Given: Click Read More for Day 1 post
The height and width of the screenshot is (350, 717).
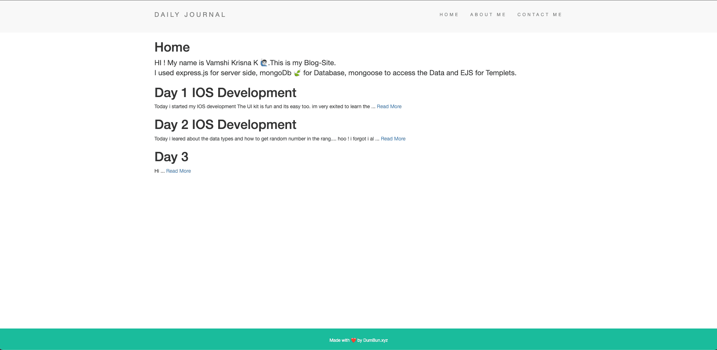Looking at the screenshot, I should click(x=389, y=106).
